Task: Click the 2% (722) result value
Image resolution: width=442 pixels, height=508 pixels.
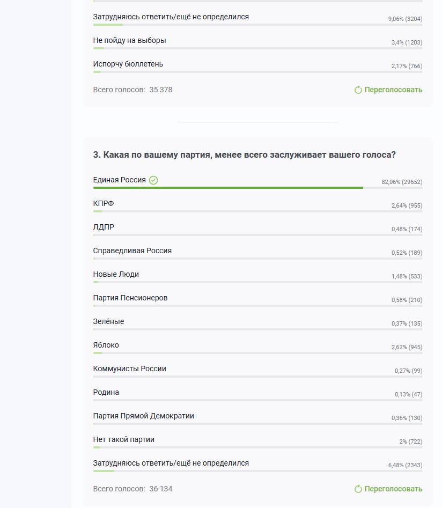Action: coord(410,442)
